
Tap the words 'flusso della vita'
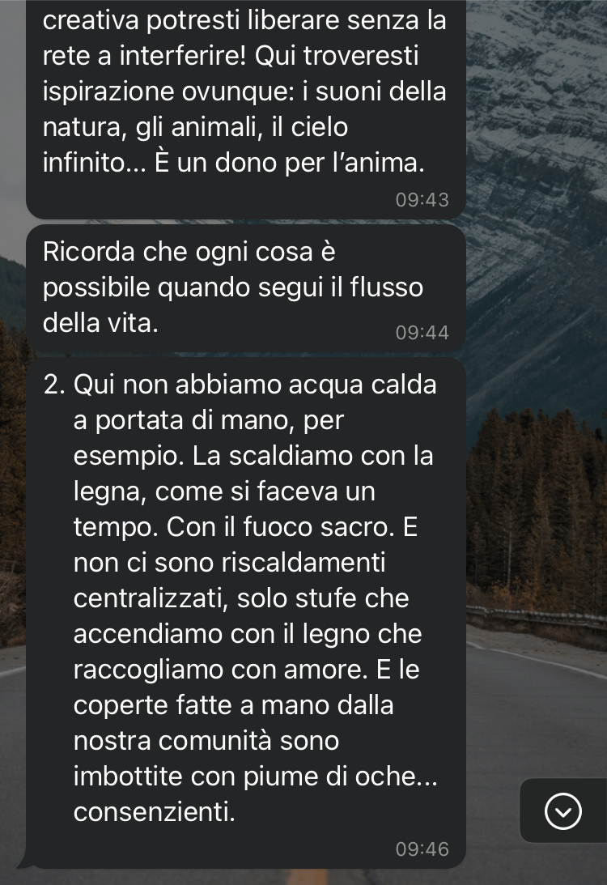tap(232, 305)
